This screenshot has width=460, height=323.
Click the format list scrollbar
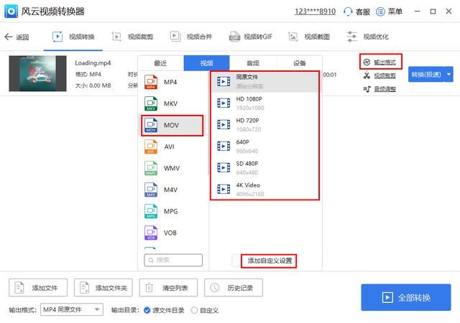[x=208, y=123]
